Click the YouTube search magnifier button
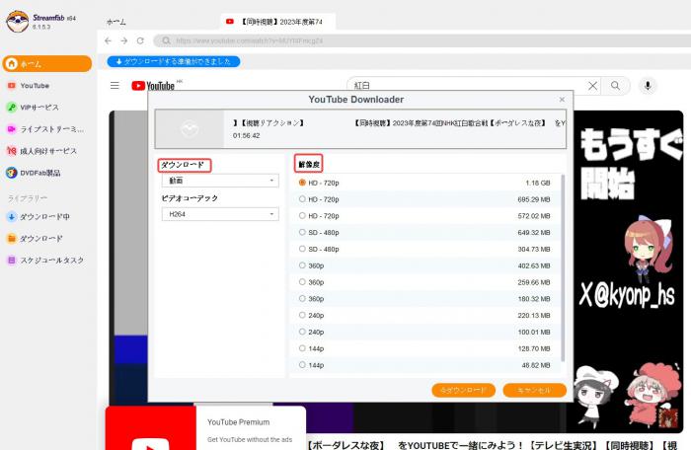The image size is (691, 450). click(x=616, y=86)
